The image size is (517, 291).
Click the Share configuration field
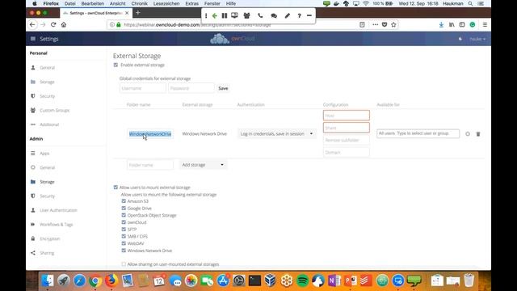[x=347, y=128]
